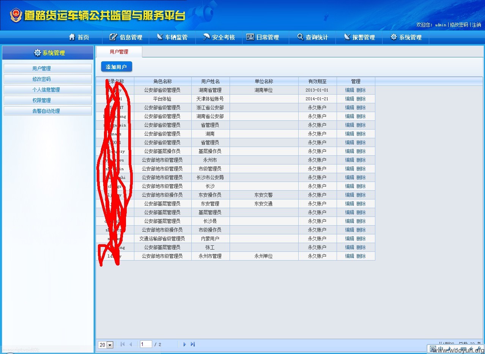This screenshot has height=354, width=485.
Task: Click the 添加用户 button
Action: click(x=117, y=67)
